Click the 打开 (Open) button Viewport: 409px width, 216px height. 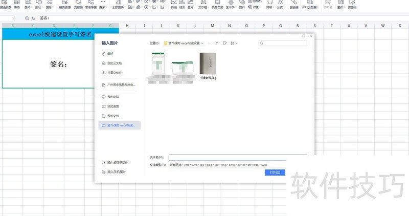[275, 172]
